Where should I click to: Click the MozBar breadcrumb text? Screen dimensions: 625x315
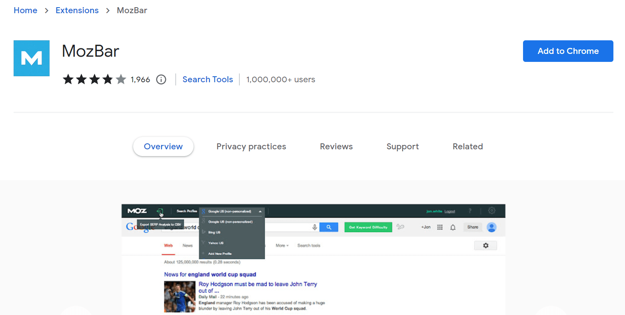[x=132, y=10]
